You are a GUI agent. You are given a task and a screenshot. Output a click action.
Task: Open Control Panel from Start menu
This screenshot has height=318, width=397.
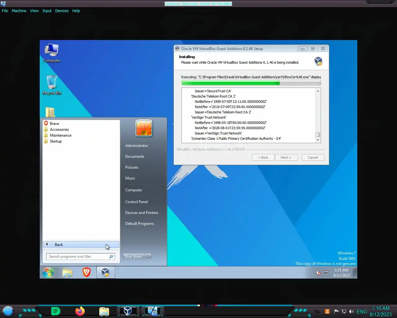[x=136, y=202]
